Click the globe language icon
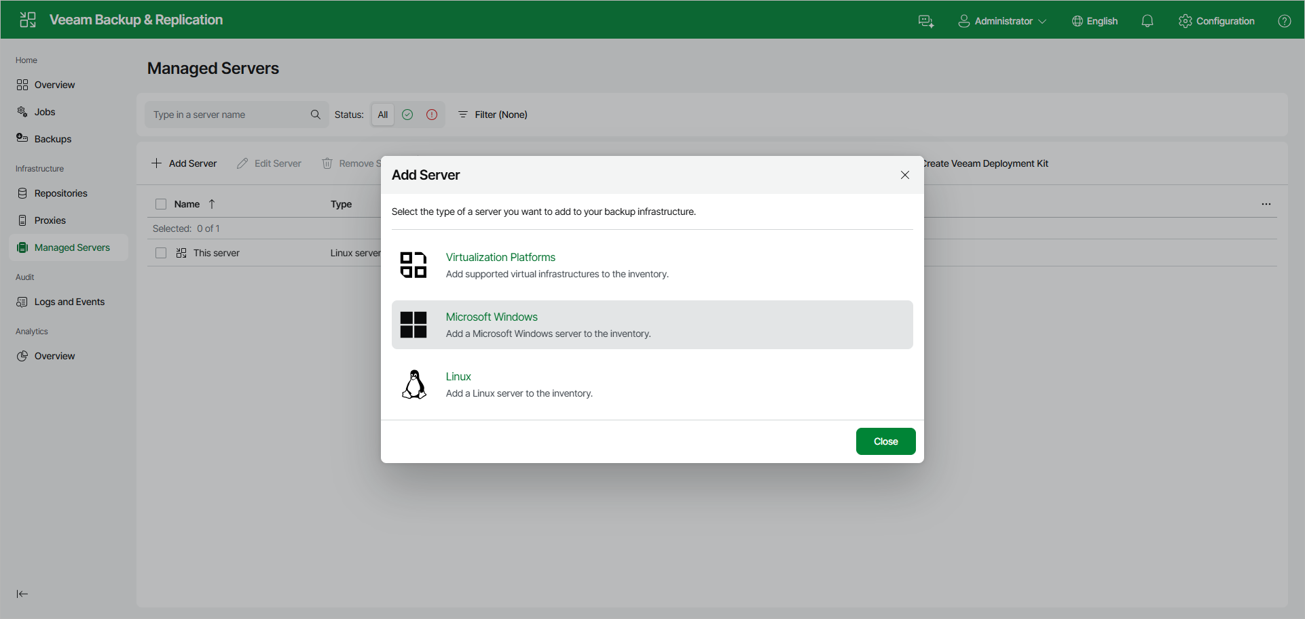The height and width of the screenshot is (619, 1305). [x=1078, y=21]
